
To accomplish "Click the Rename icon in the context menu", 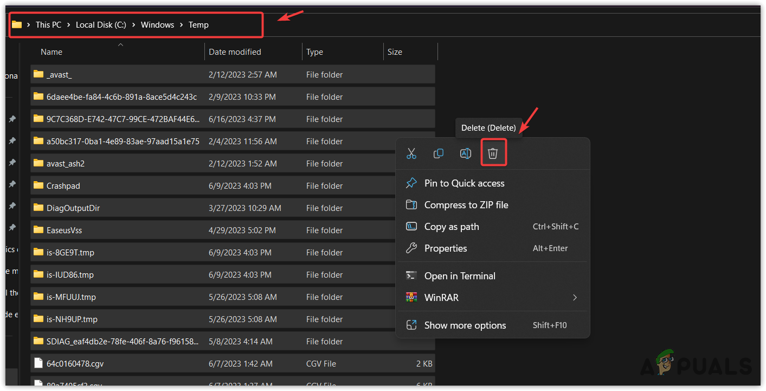I will [x=466, y=153].
